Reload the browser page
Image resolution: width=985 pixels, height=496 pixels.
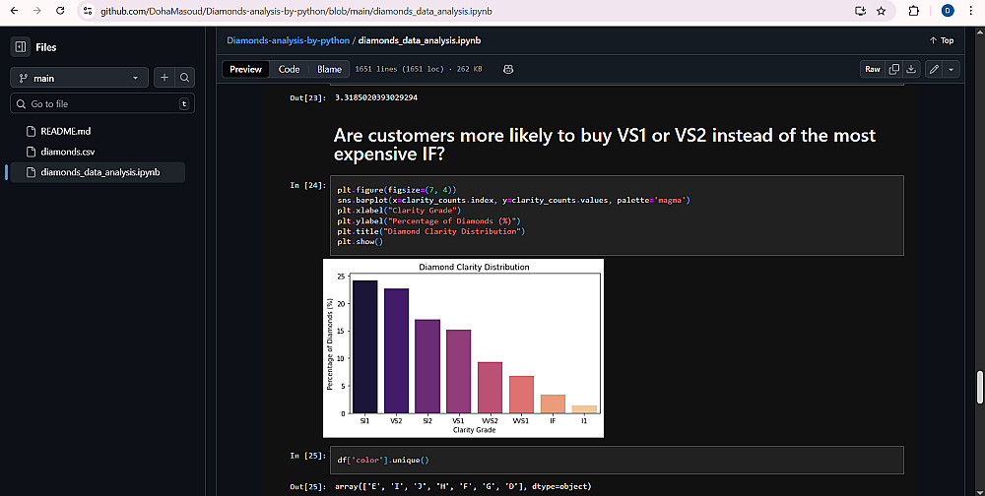click(x=60, y=10)
